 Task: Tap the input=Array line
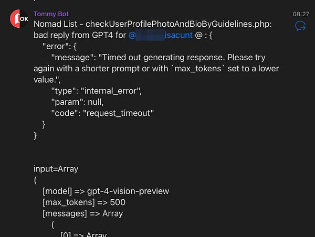(56, 169)
